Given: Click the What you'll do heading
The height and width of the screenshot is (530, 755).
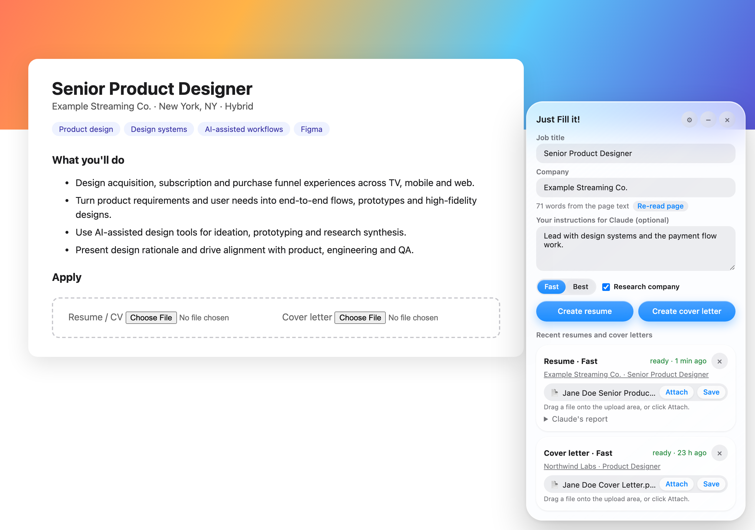Looking at the screenshot, I should 88,160.
